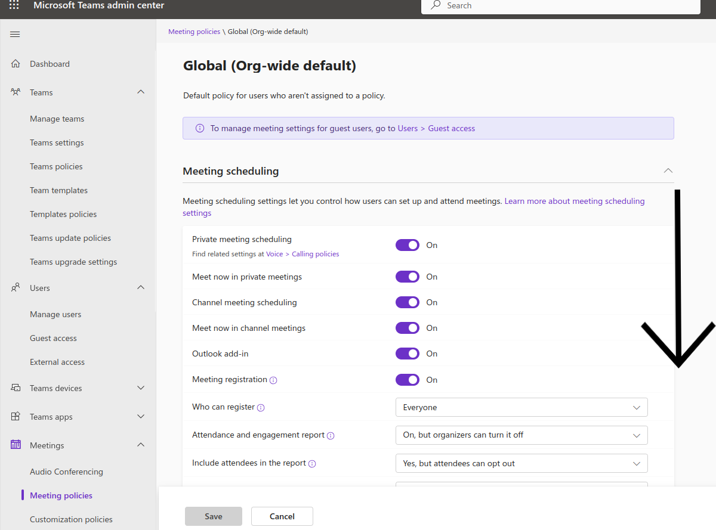
Task: Collapse the Meetings sidebar group chevron
Action: 141,445
